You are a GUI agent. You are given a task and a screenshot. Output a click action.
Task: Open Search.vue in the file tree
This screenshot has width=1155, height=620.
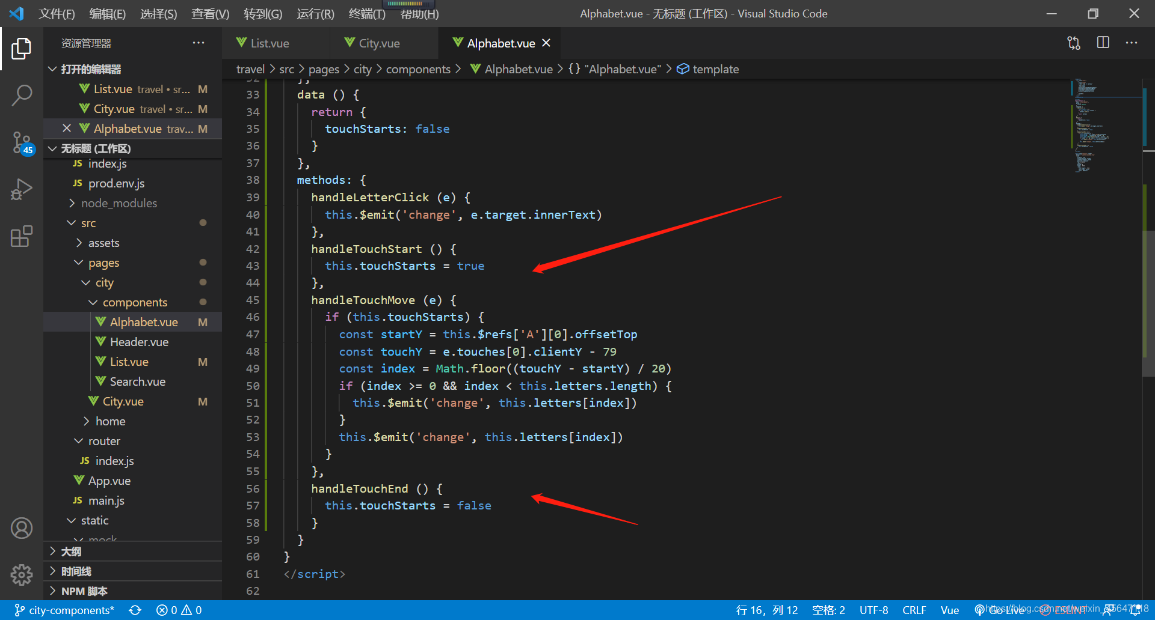click(133, 381)
